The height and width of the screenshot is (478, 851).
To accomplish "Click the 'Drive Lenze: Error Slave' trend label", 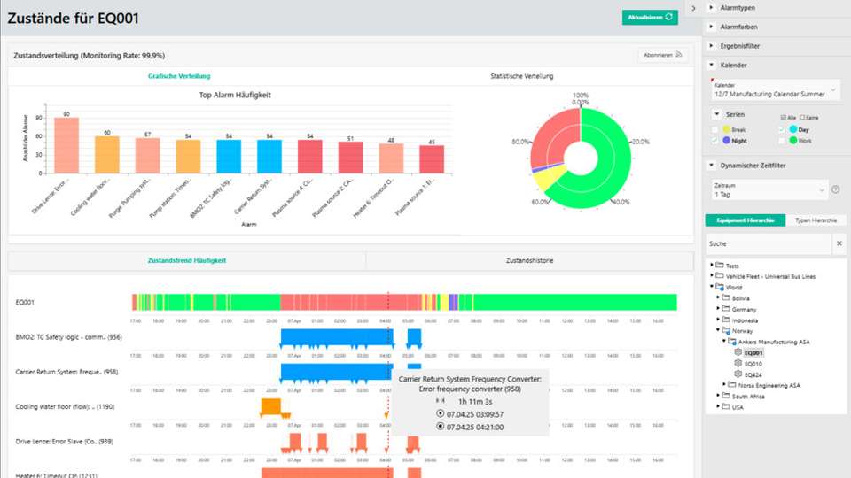I will (x=64, y=441).
